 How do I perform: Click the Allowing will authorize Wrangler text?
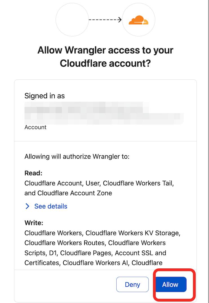tap(77, 157)
